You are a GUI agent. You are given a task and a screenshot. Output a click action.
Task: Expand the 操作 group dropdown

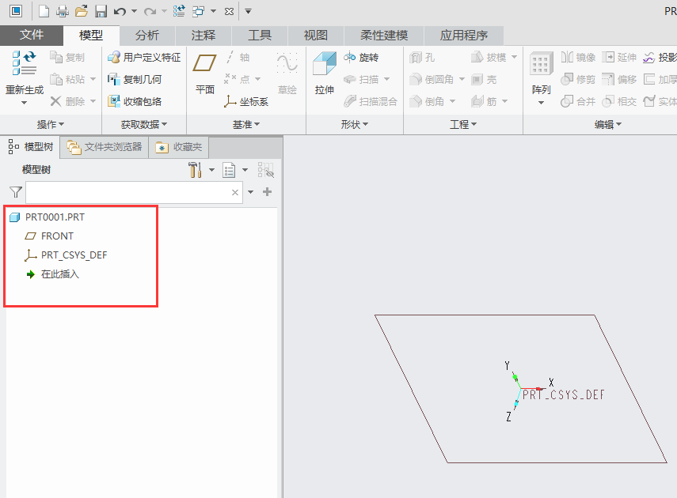click(x=51, y=125)
